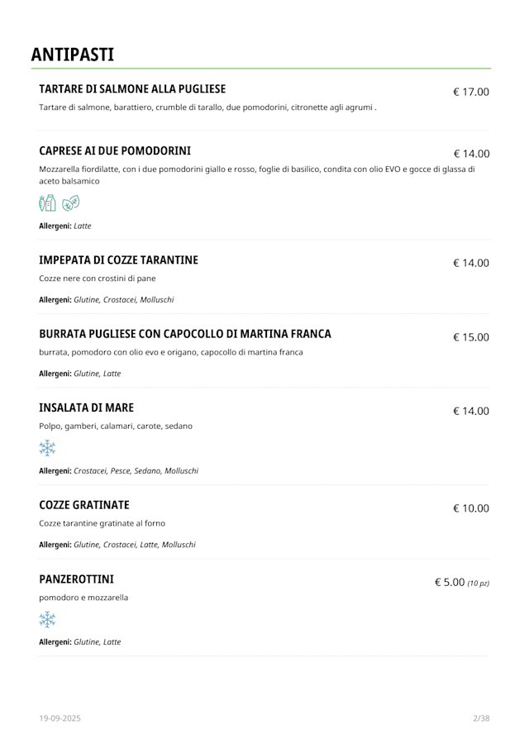Open the Panzerottini menu item
The width and height of the screenshot is (529, 748).
(76, 579)
